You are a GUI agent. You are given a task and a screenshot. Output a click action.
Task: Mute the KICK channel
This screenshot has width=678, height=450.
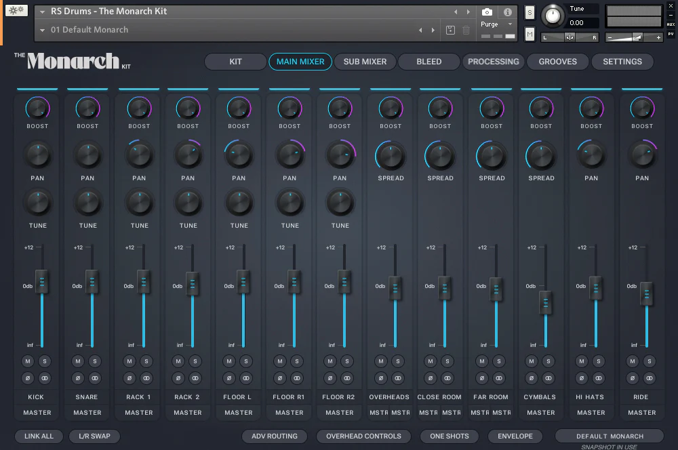(x=28, y=361)
